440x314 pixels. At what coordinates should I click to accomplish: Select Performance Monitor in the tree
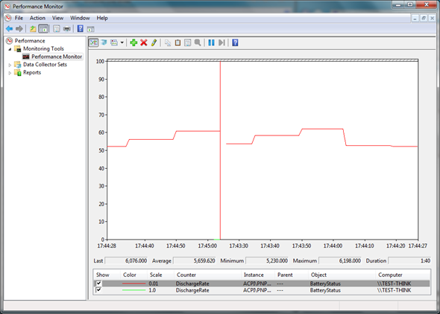57,57
